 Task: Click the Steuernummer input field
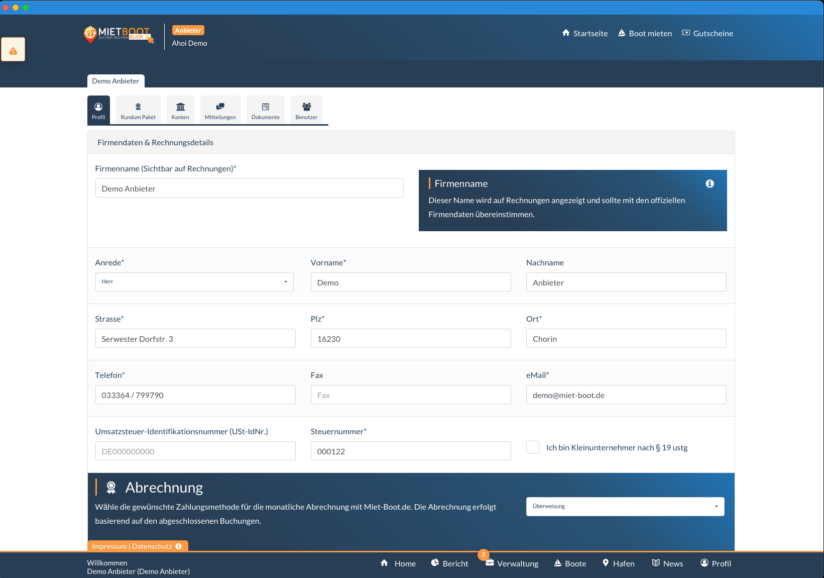coord(410,451)
